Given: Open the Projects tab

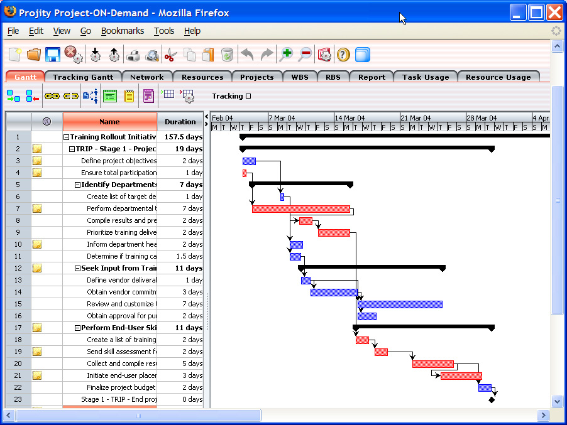Looking at the screenshot, I should click(256, 77).
